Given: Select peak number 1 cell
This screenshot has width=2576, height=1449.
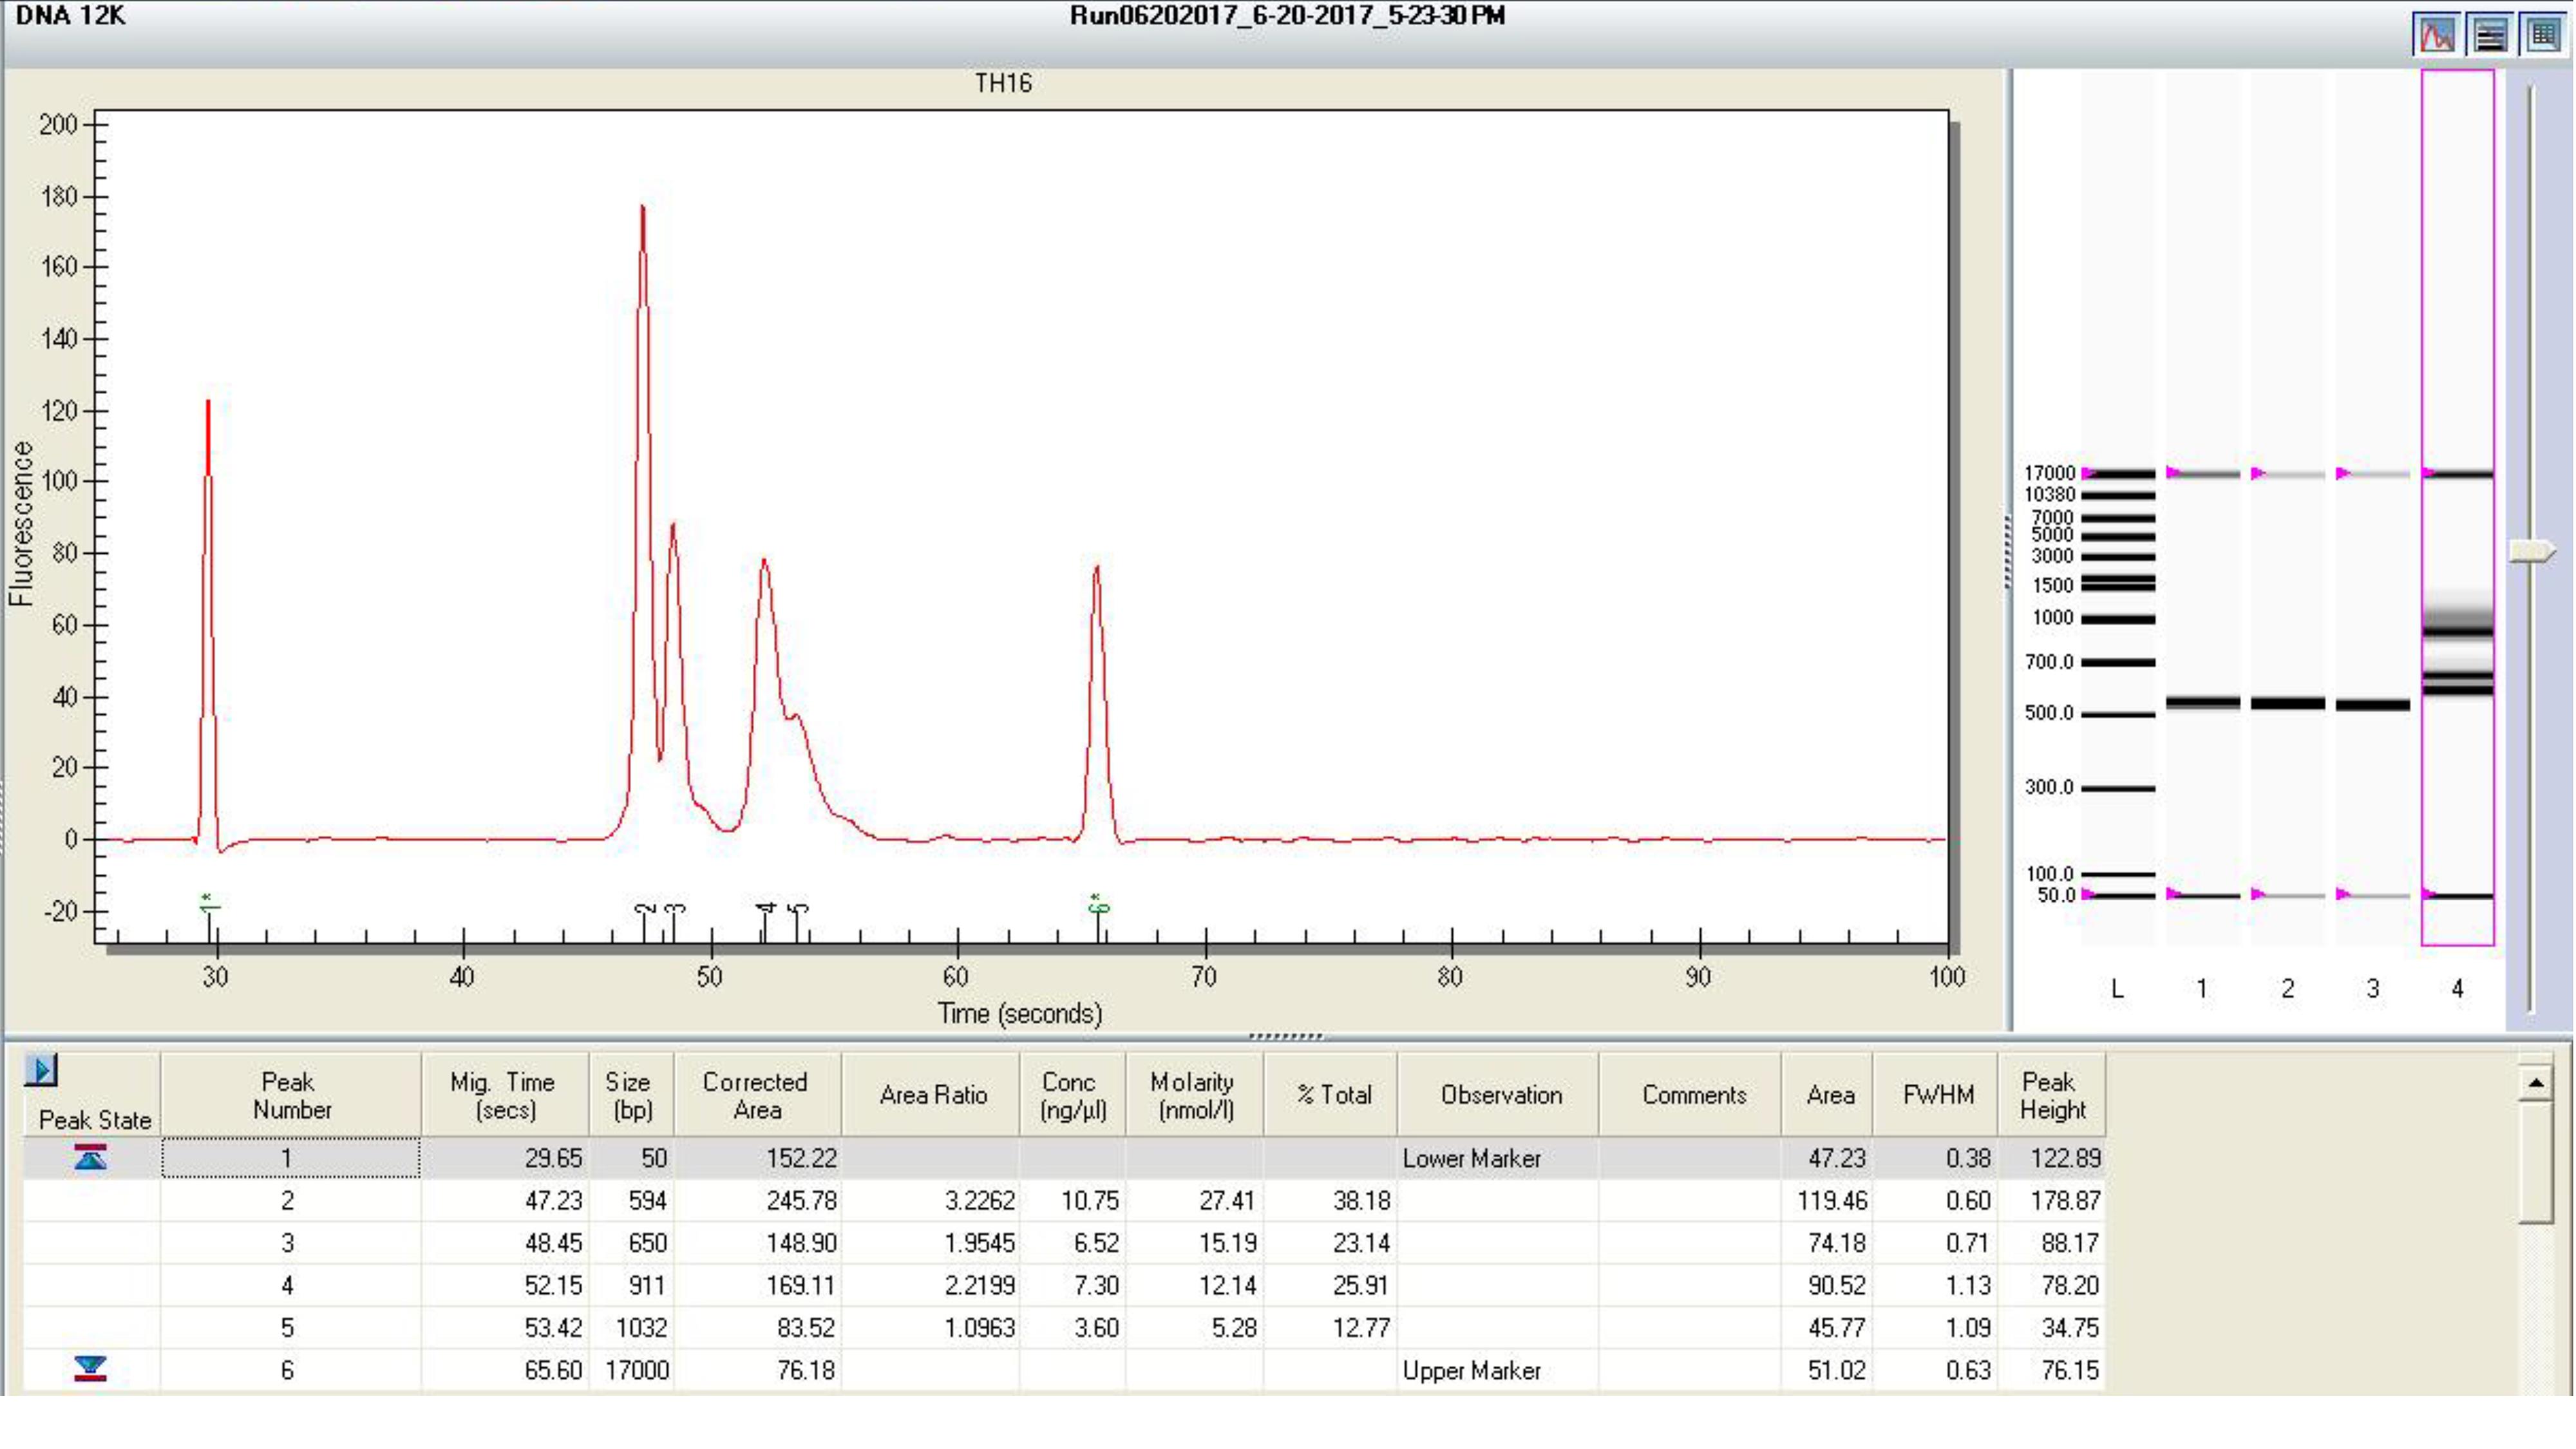Looking at the screenshot, I should (x=290, y=1158).
